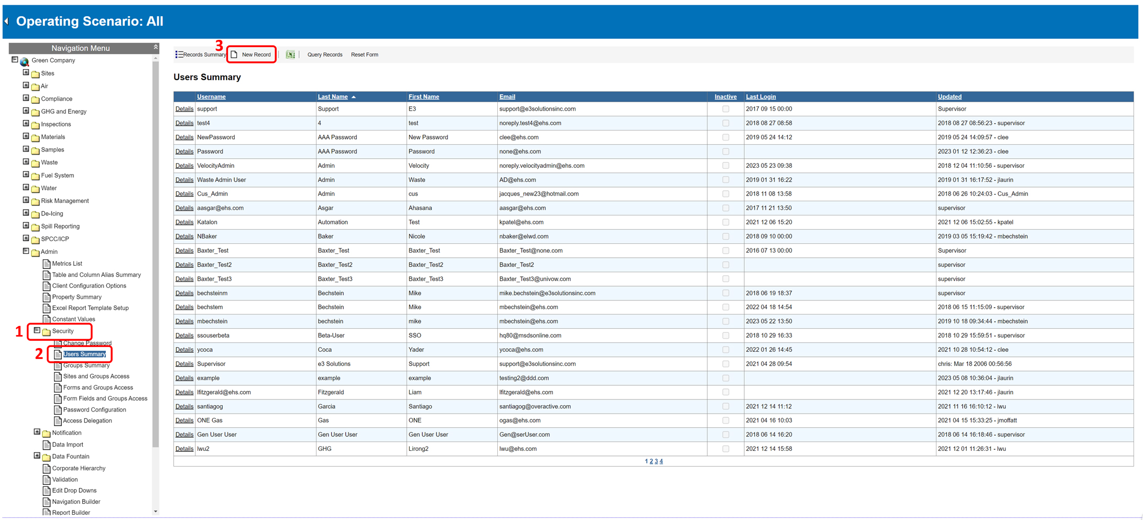1143x520 pixels.
Task: Sort table by Updated column
Action: coord(949,96)
